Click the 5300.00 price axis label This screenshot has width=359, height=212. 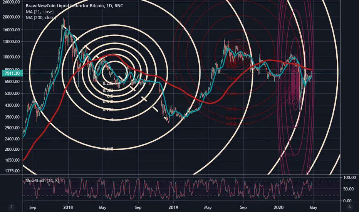tap(12, 94)
